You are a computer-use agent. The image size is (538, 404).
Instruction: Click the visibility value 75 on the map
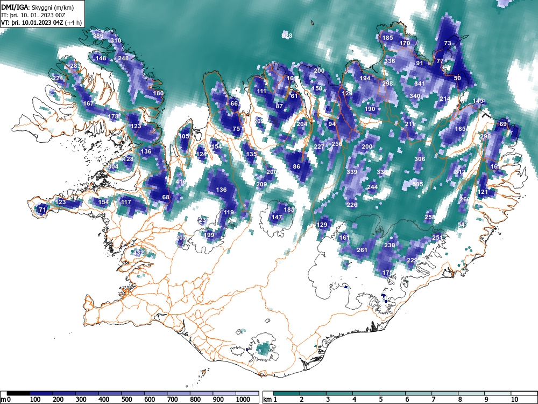[x=236, y=129]
